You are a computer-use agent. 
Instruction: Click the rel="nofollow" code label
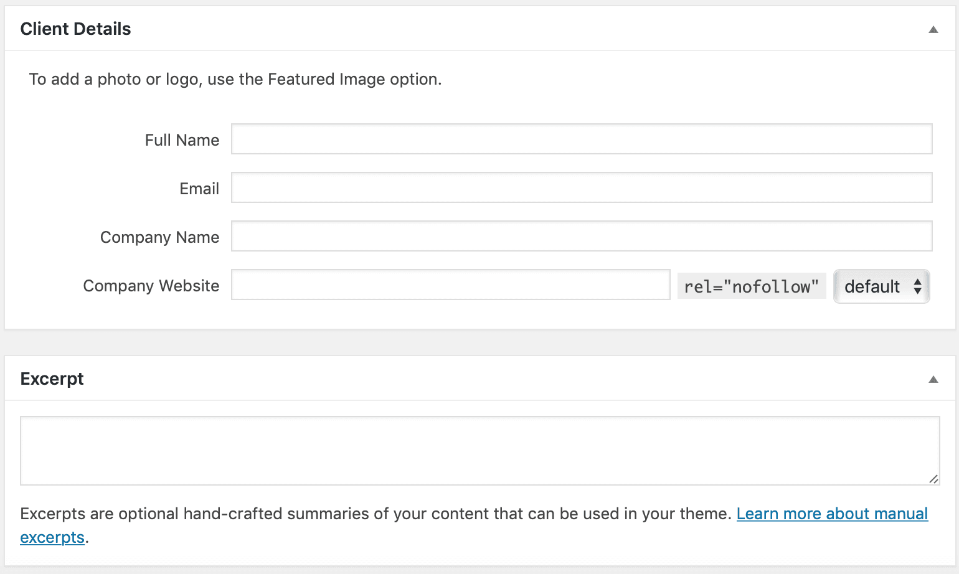752,286
